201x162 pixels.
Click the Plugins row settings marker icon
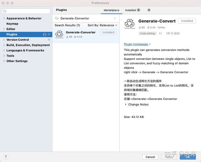point(49,34)
